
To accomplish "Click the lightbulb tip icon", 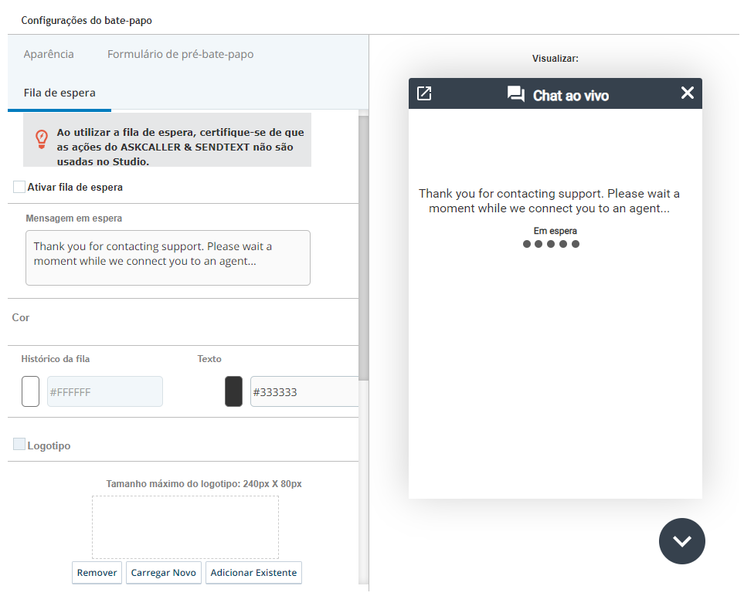I will 42,140.
